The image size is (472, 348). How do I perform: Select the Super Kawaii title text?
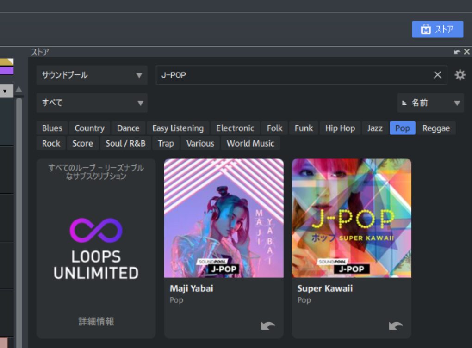point(325,288)
